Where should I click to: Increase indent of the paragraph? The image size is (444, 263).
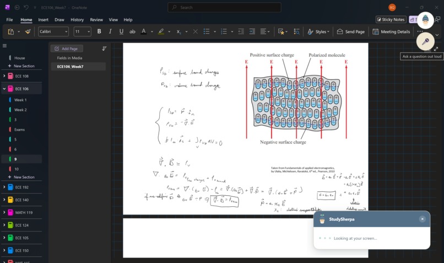[252, 31]
